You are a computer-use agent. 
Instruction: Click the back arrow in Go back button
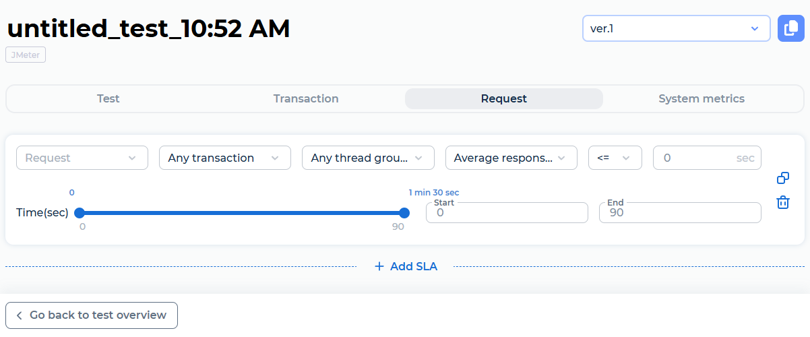point(20,315)
